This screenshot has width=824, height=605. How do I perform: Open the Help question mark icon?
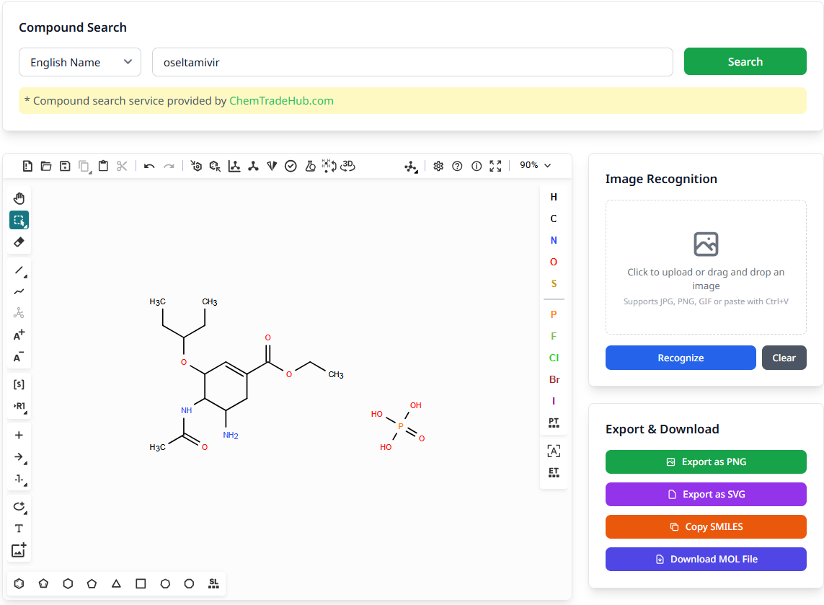[457, 166]
